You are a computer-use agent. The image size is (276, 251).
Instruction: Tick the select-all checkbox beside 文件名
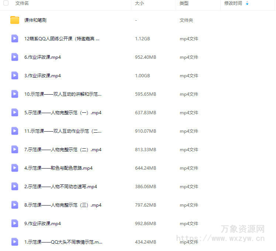click(x=6, y=3)
